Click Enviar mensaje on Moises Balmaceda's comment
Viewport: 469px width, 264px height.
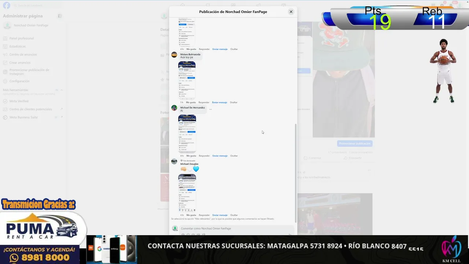[219, 102]
